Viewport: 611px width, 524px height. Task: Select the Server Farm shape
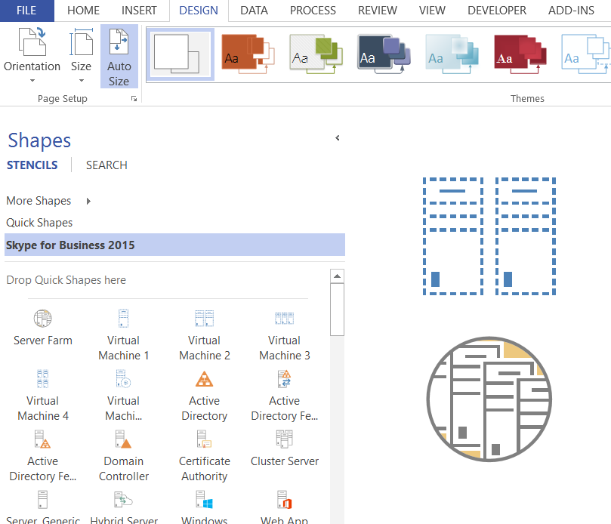point(43,328)
